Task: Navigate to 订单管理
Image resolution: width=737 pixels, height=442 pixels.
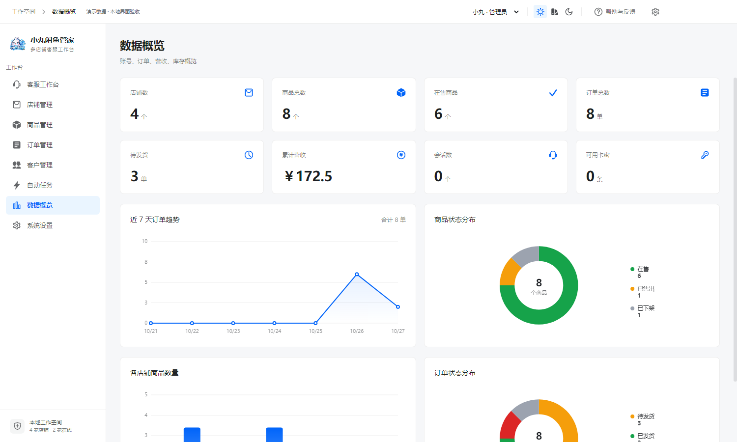Action: click(x=53, y=145)
